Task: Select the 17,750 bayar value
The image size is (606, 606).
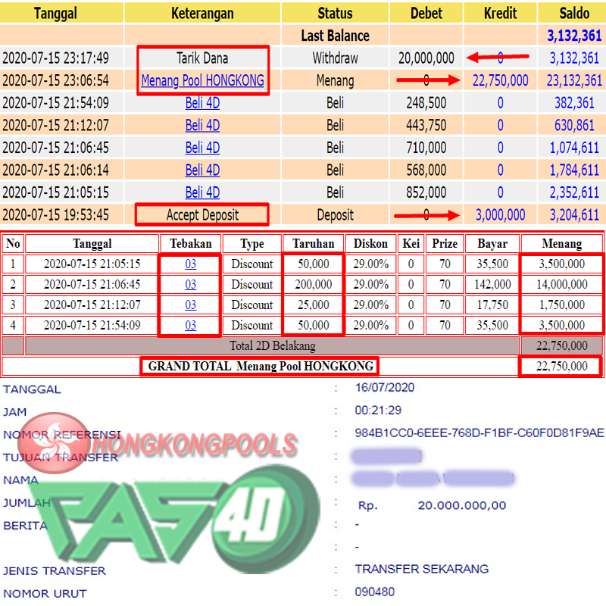Action: pos(492,305)
